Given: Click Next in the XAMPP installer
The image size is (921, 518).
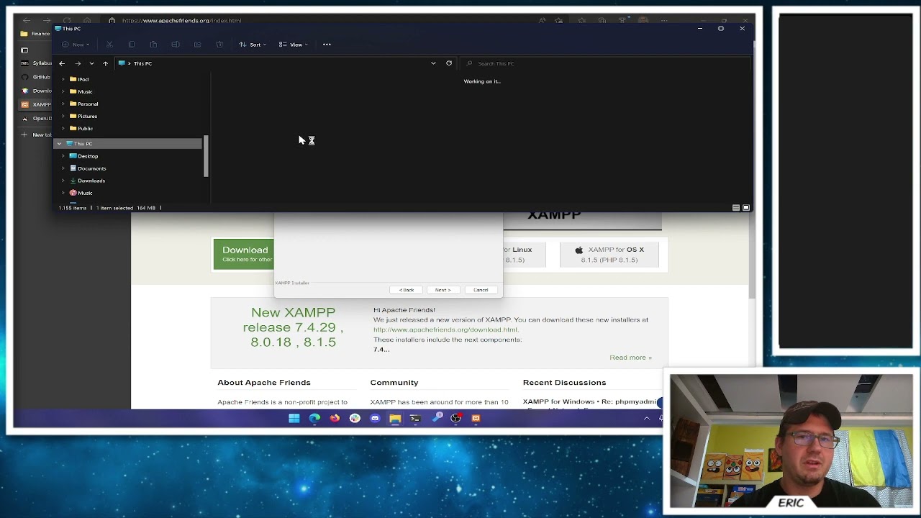Looking at the screenshot, I should click(x=443, y=290).
